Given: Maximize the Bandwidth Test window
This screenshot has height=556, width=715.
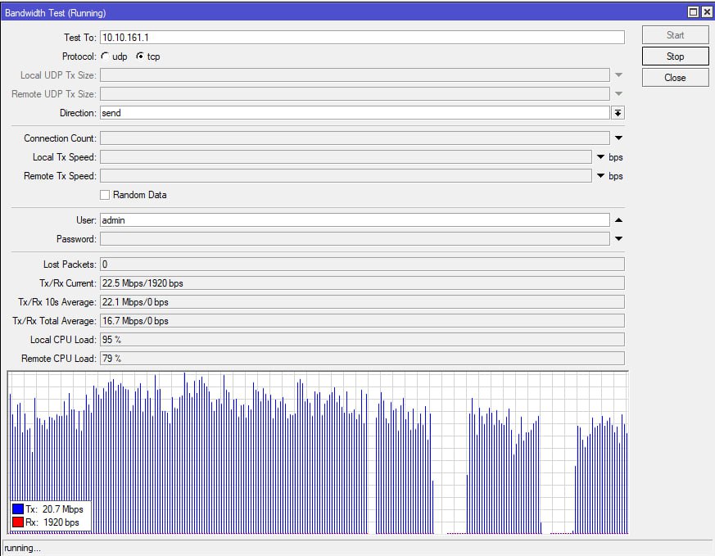Looking at the screenshot, I should coord(693,12).
